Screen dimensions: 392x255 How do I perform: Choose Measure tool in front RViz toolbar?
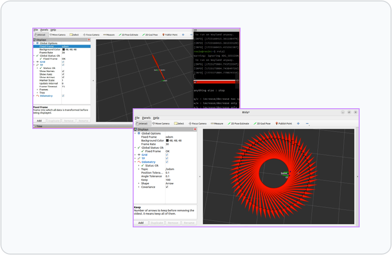[x=217, y=123]
